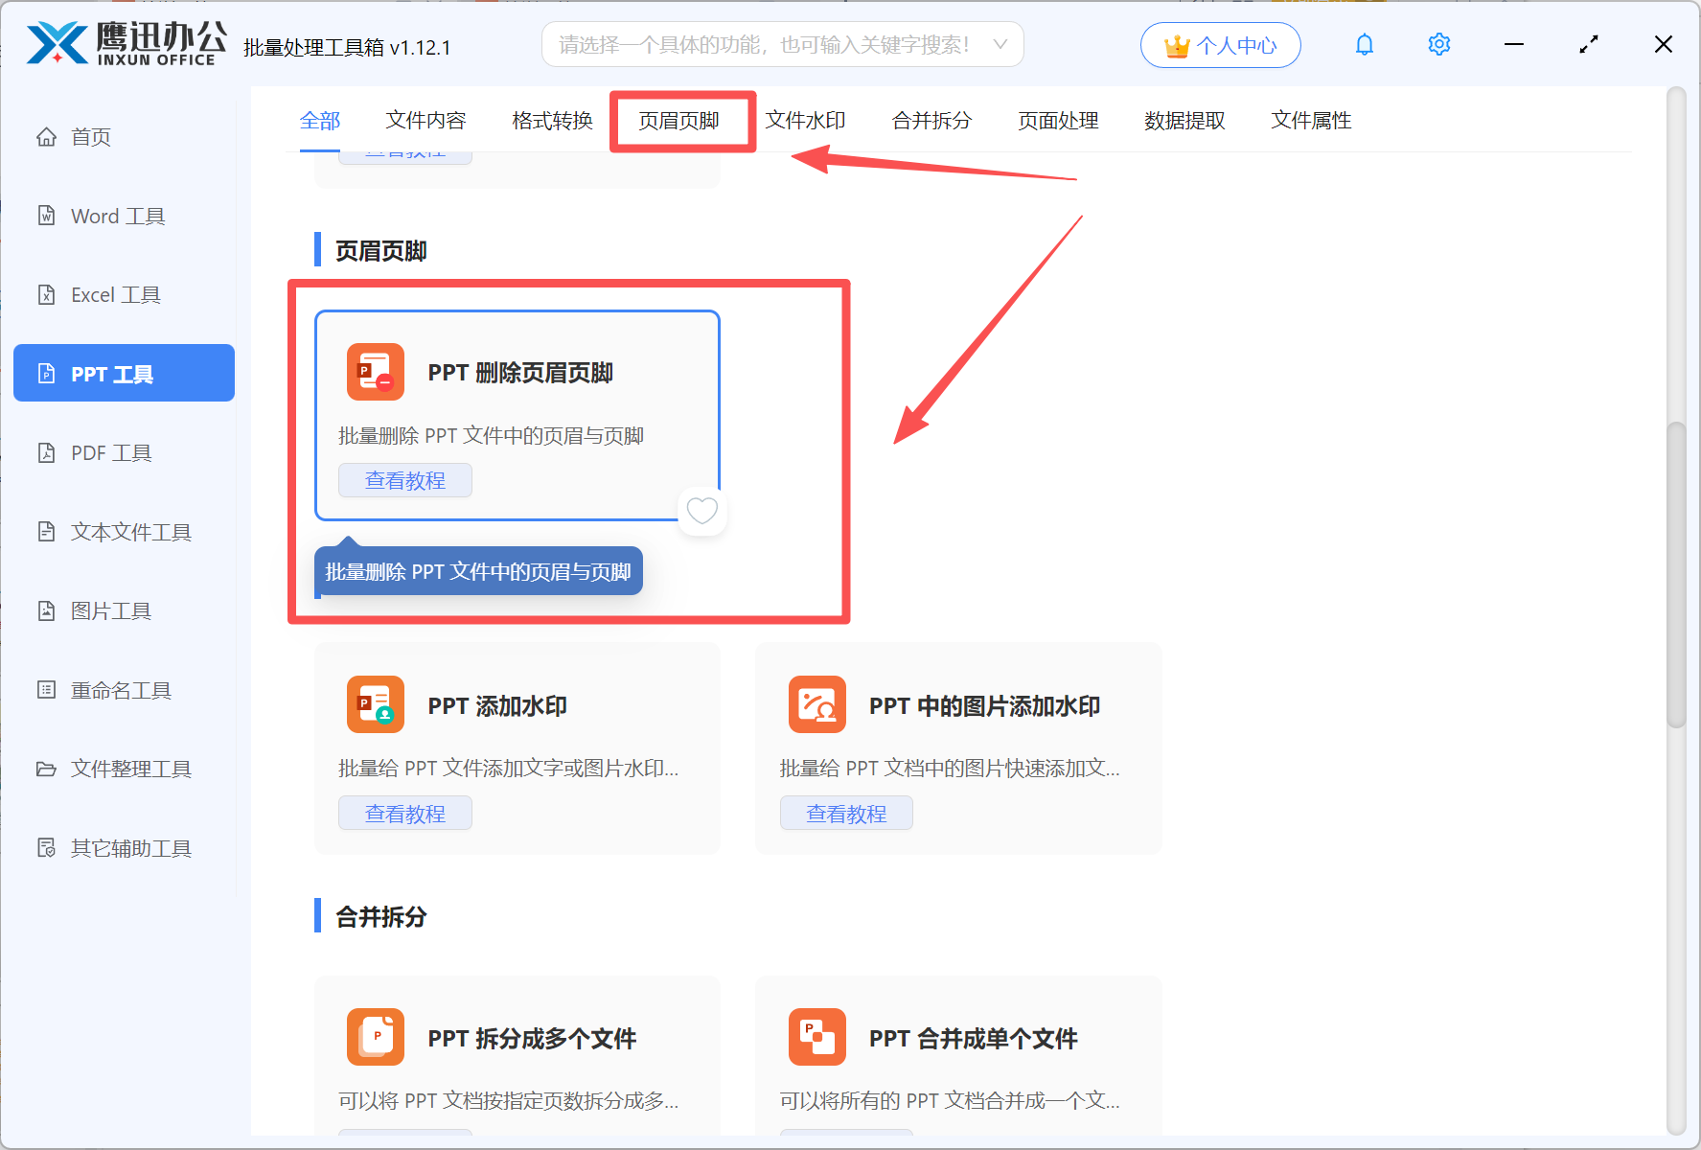Toggle the heart favorite on PPT 删除页眉页脚
The height and width of the screenshot is (1150, 1701).
coord(701,511)
